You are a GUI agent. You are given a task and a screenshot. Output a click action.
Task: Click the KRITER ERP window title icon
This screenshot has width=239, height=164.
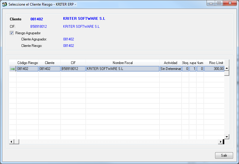click(x=4, y=4)
